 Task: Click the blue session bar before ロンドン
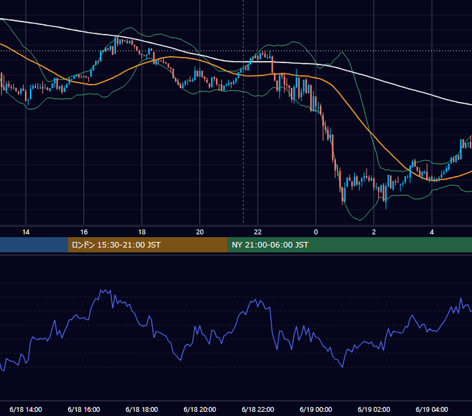pos(34,245)
